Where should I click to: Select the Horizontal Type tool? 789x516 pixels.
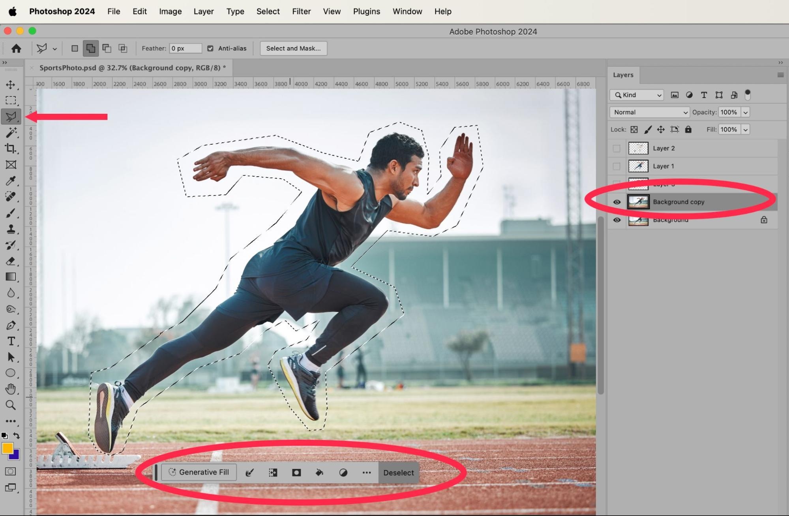click(11, 341)
